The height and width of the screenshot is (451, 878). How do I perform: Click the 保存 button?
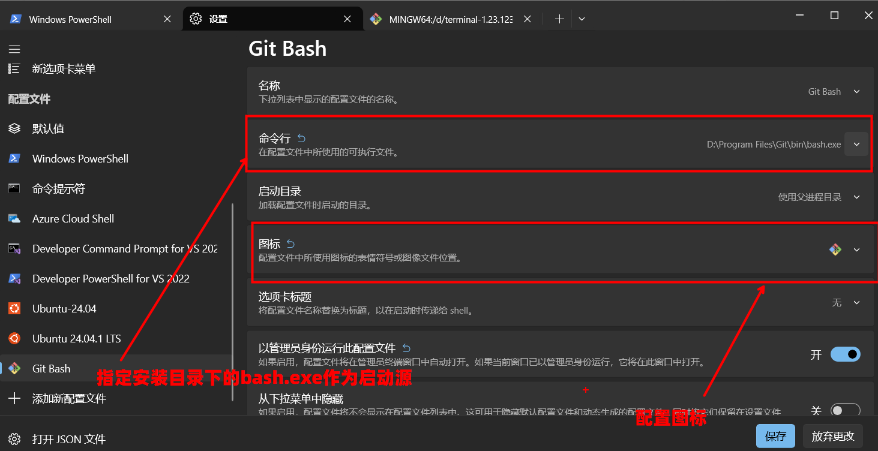click(x=775, y=436)
